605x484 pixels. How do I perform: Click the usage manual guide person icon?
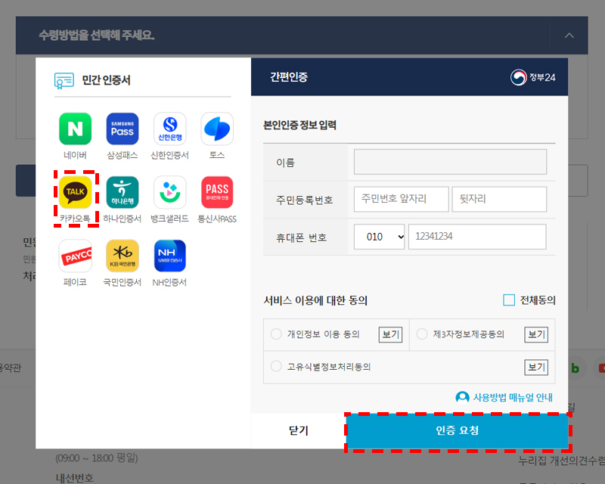coord(462,397)
